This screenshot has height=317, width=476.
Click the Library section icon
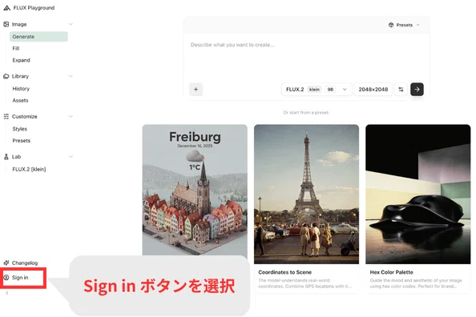coord(6,76)
